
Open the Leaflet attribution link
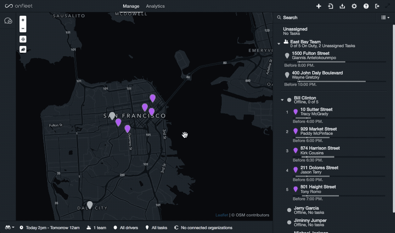(222, 215)
